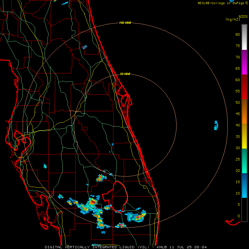Click the 100 NMI range ring label
Image resolution: width=249 pixels, height=249 pixels.
[125, 23]
